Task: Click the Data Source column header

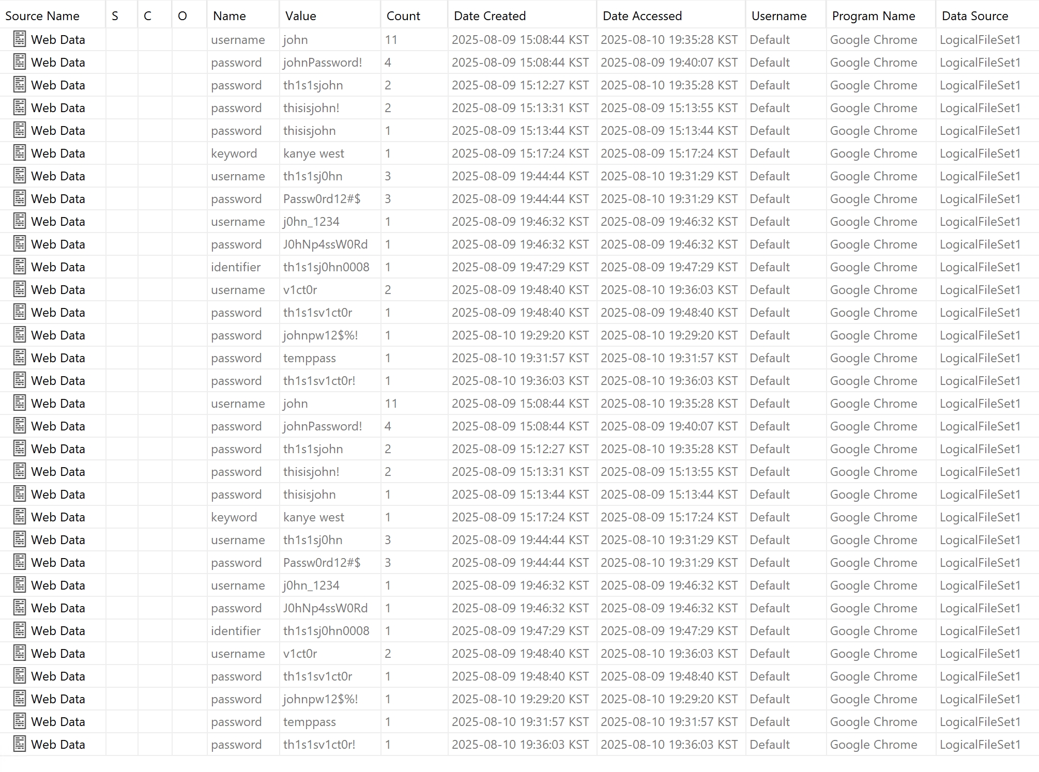Action: 974,16
